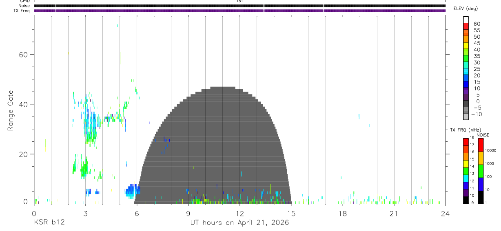
Task: Click the '21' tick on the UT hours axis
Action: (x=394, y=213)
